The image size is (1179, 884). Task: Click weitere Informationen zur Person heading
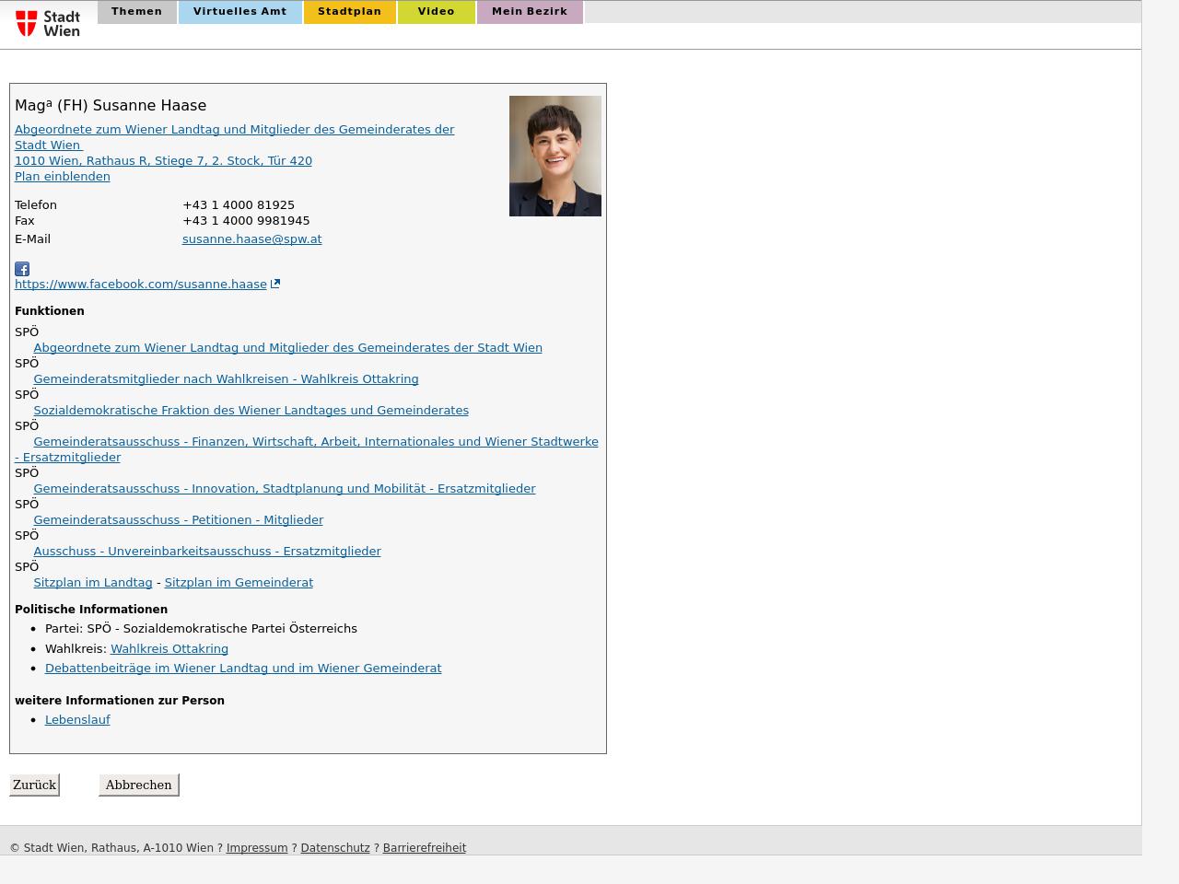tap(120, 700)
